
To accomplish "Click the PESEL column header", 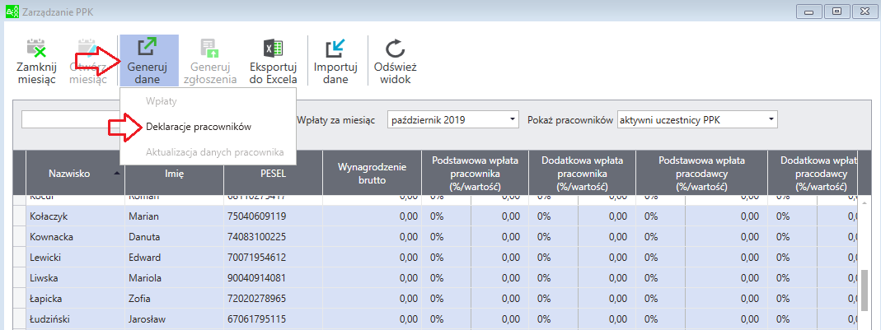I will pyautogui.click(x=273, y=173).
